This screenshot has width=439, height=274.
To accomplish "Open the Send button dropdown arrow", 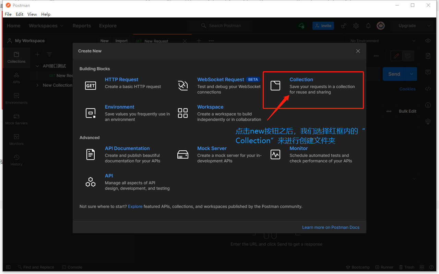I will click(x=412, y=74).
